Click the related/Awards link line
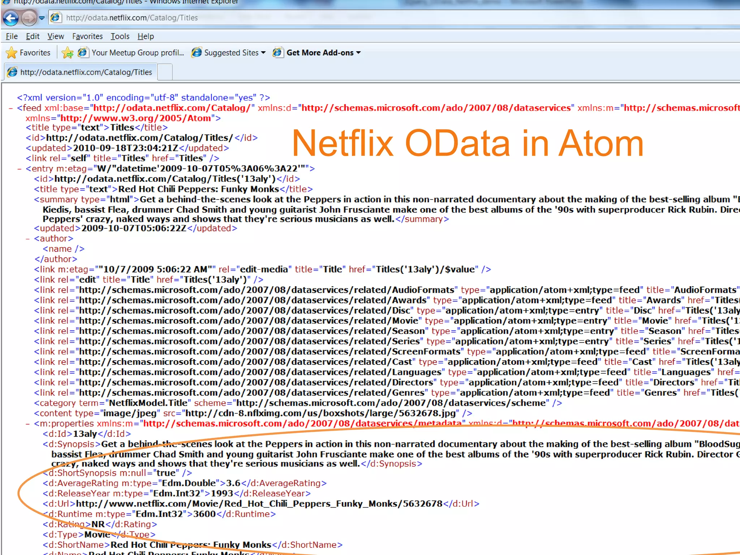The width and height of the screenshot is (740, 555). (x=387, y=300)
